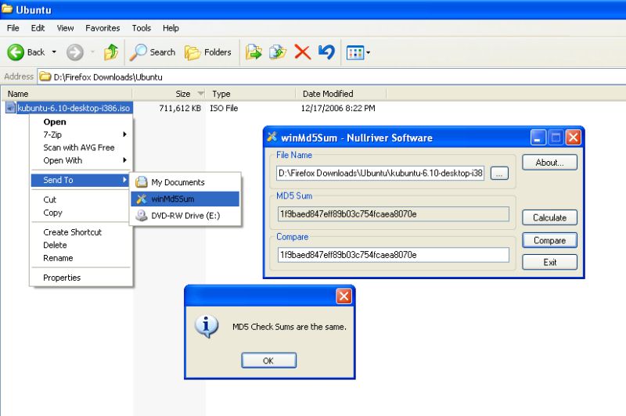Viewport: 626px width, 416px height.
Task: Click the Compare button in winMd5Sum
Action: click(x=550, y=241)
